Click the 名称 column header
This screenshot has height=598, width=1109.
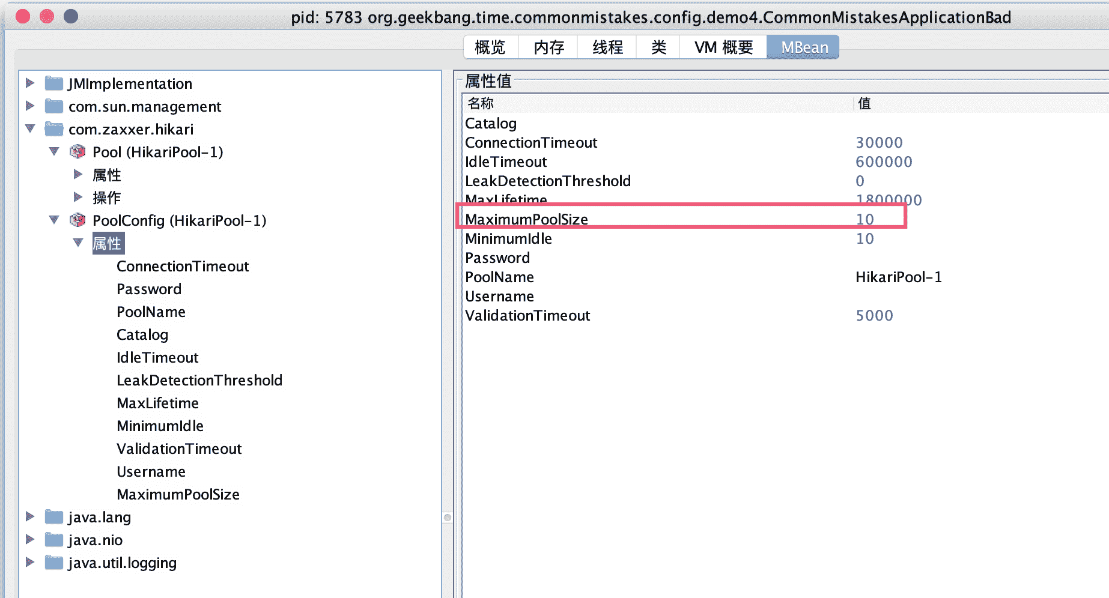pos(657,103)
